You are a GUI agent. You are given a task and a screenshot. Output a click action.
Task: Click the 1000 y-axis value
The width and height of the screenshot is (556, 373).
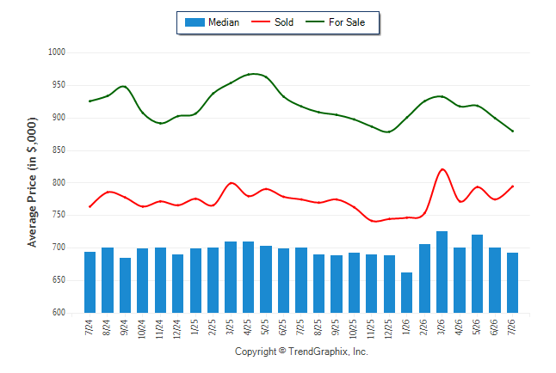[57, 52]
